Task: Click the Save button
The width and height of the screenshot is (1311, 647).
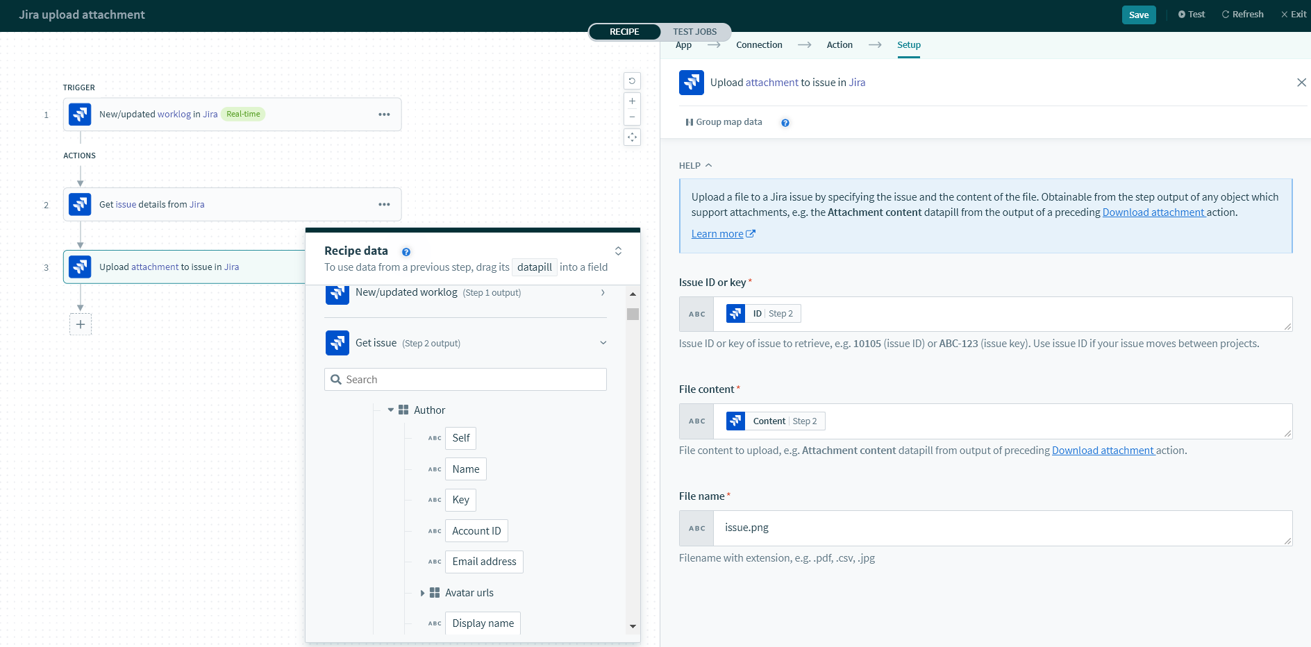Action: pos(1139,14)
